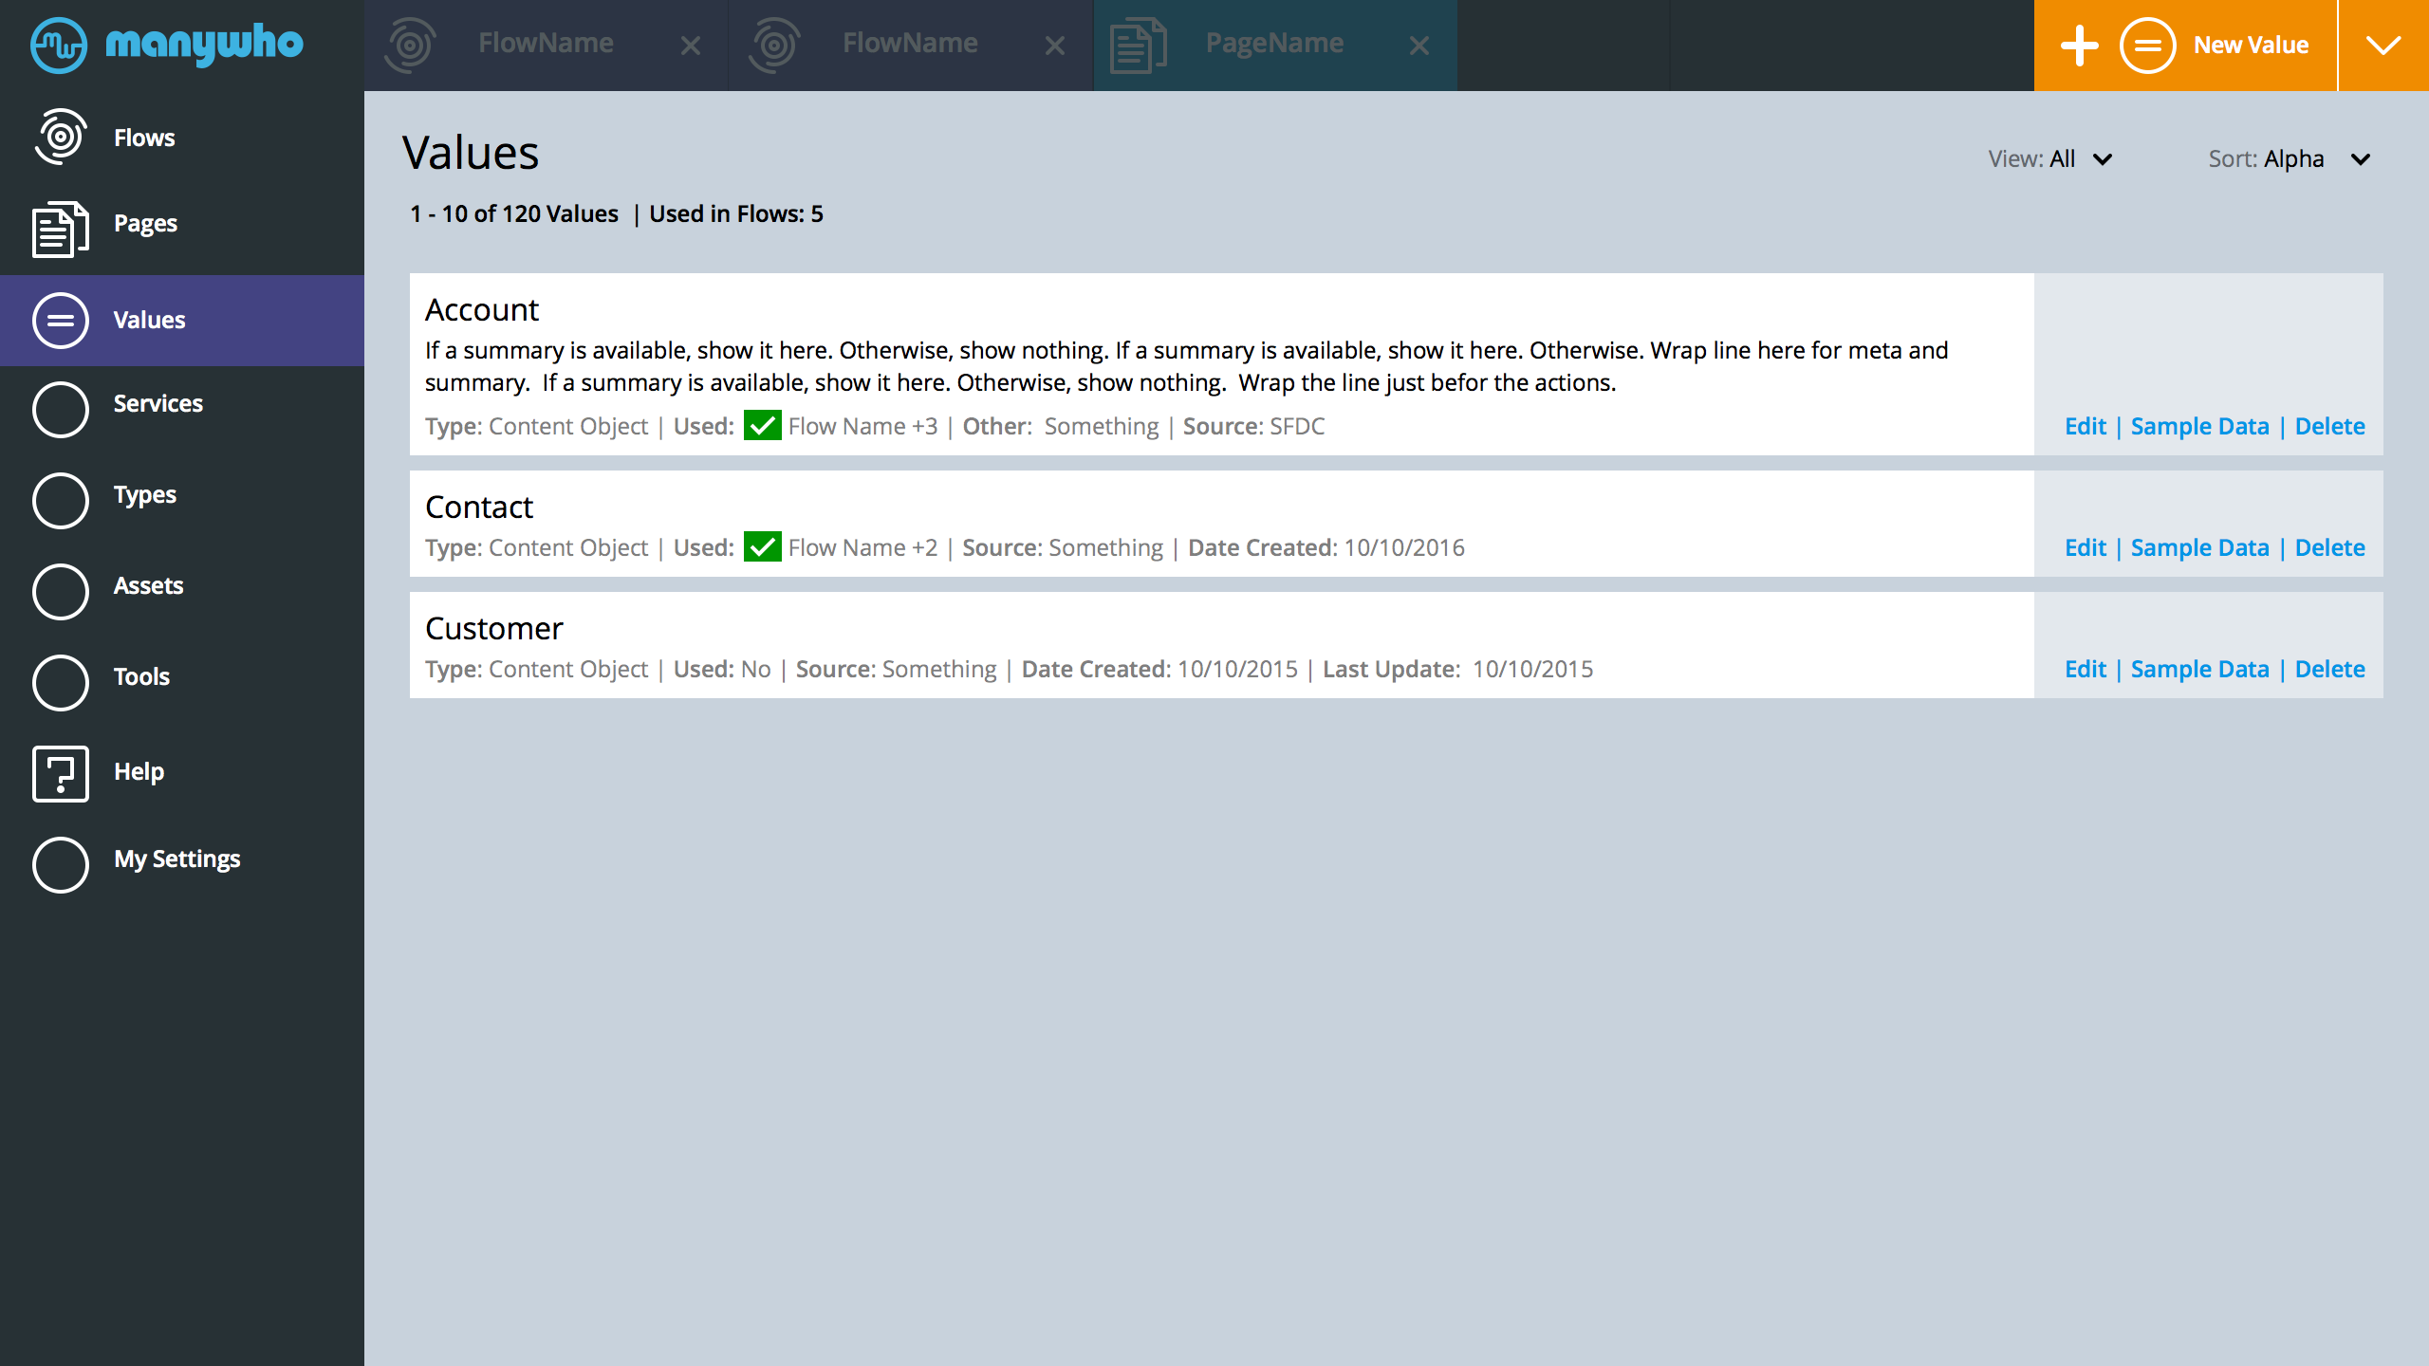Switch to the first FlowName tab
This screenshot has height=1366, width=2429.
tap(546, 46)
